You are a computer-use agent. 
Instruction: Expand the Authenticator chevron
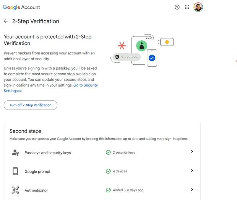point(192,189)
